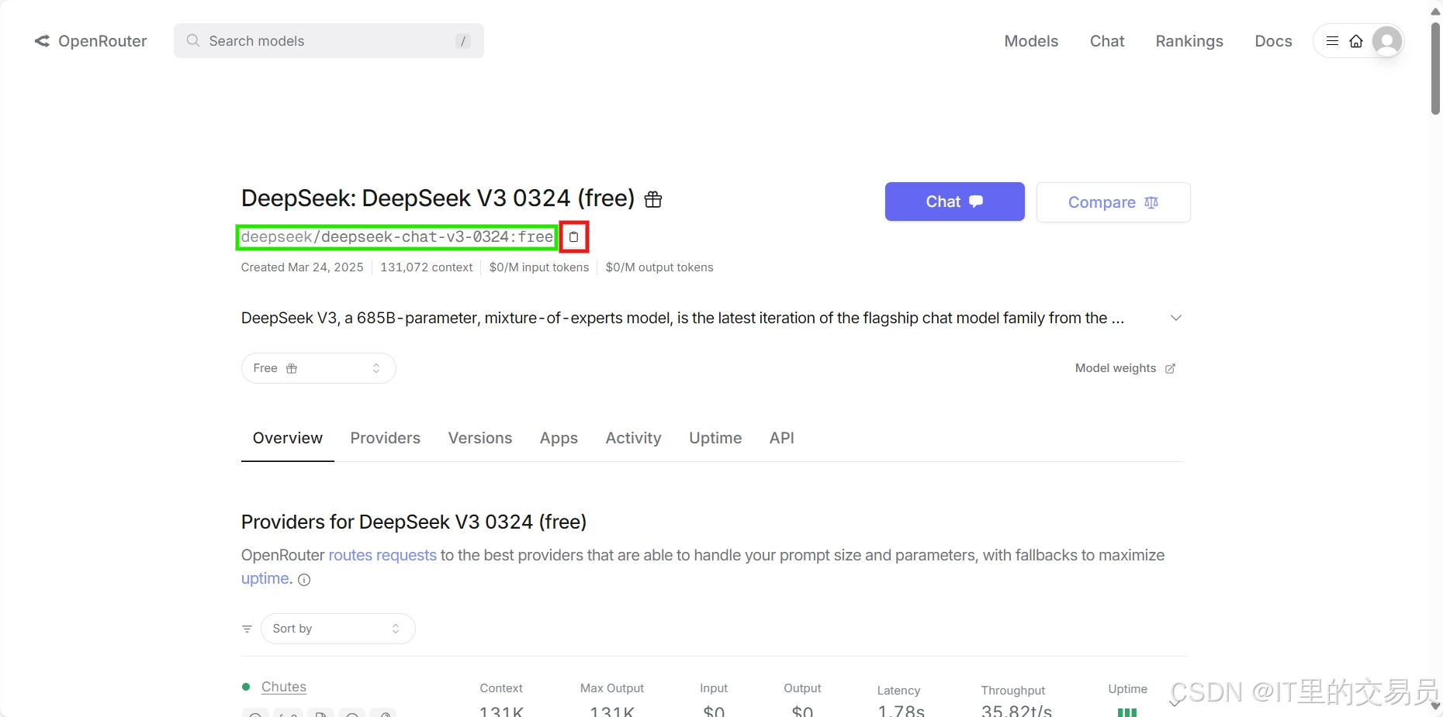
Task: Click the search magnifier icon
Action: pyautogui.click(x=193, y=40)
